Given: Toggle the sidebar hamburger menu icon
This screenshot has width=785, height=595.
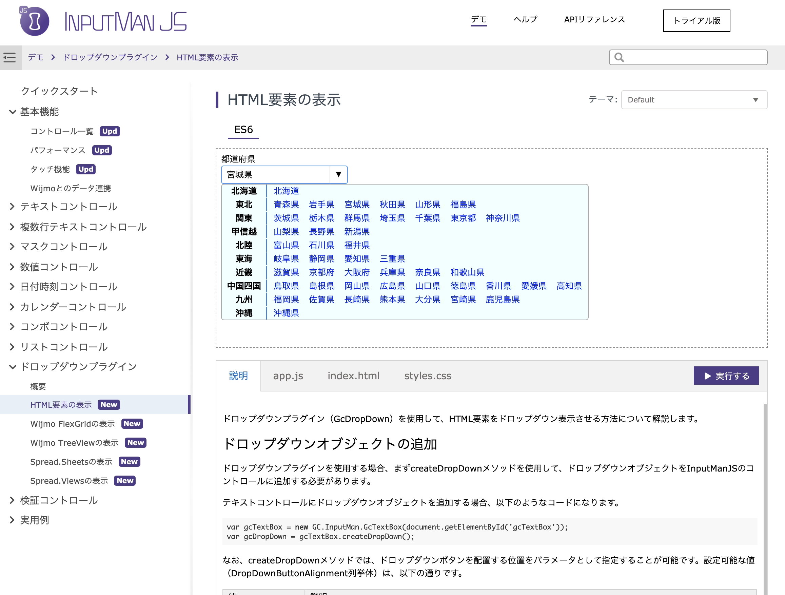Looking at the screenshot, I should (10, 57).
